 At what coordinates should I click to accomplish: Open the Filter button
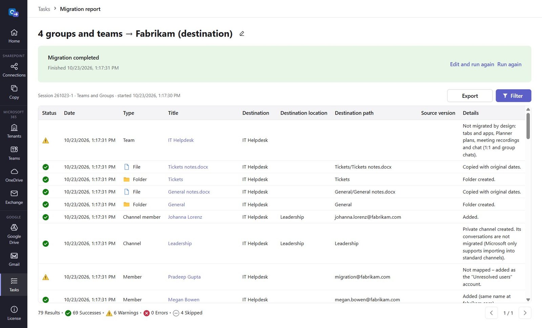point(513,96)
